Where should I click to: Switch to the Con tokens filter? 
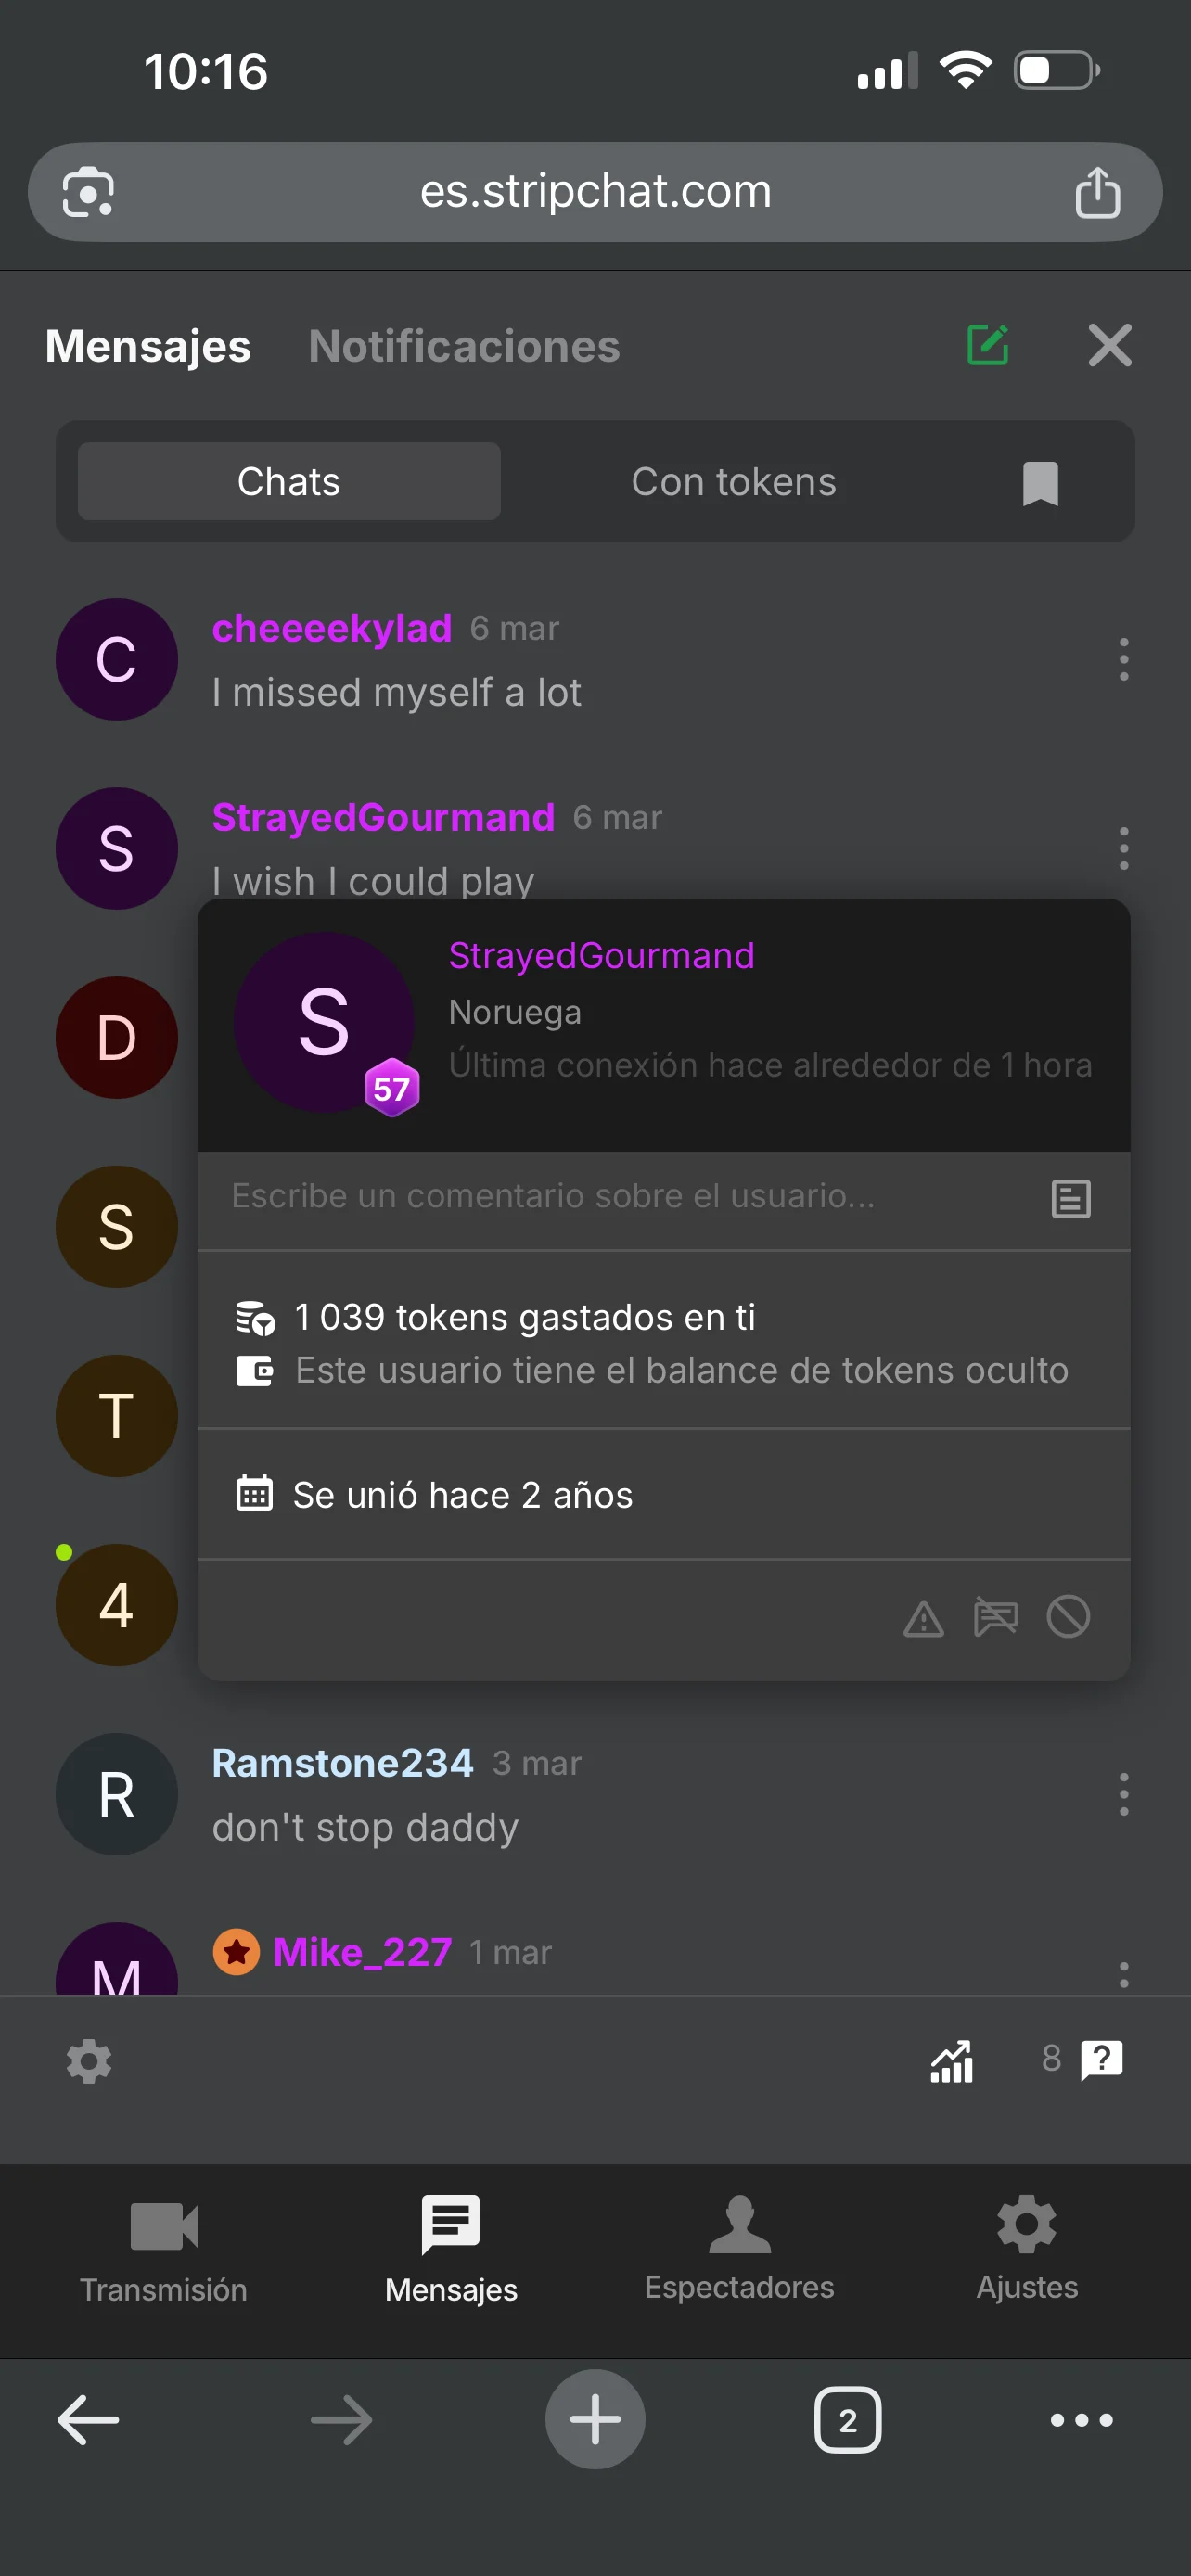click(733, 483)
